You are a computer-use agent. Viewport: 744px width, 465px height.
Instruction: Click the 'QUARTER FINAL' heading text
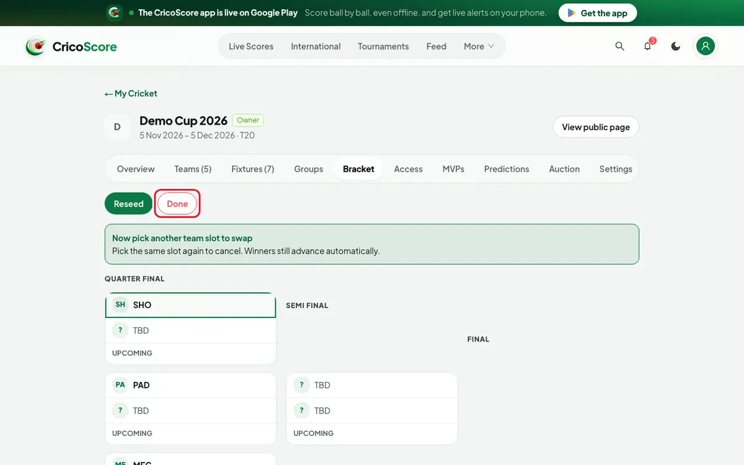coord(135,279)
